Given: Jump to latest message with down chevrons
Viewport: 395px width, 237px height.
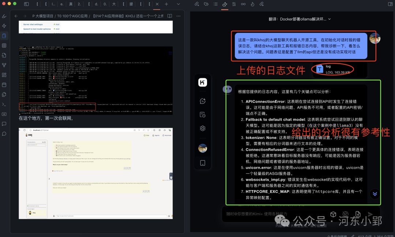Looking at the screenshot, I should coord(375,194).
